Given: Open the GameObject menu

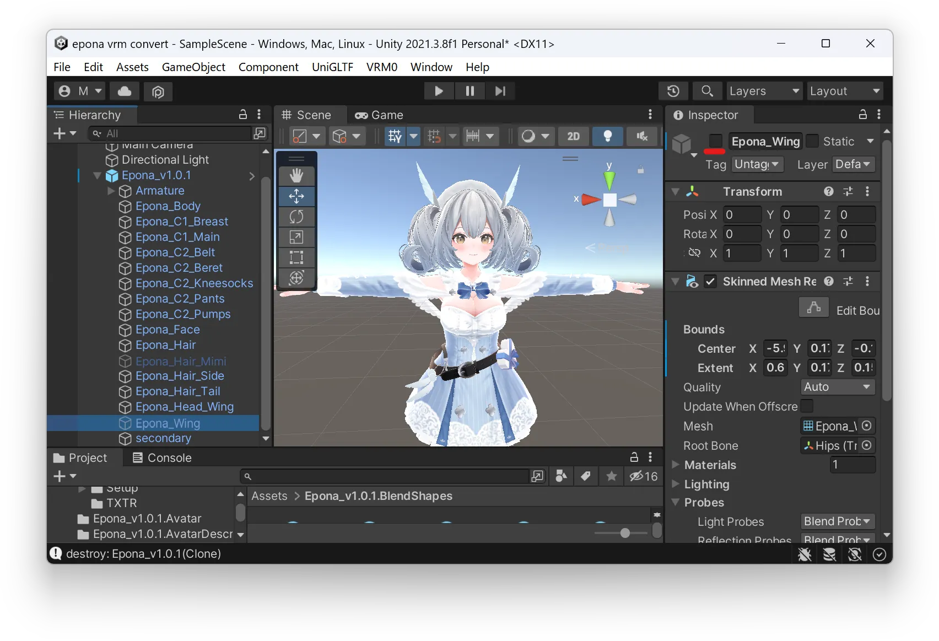Looking at the screenshot, I should (193, 67).
